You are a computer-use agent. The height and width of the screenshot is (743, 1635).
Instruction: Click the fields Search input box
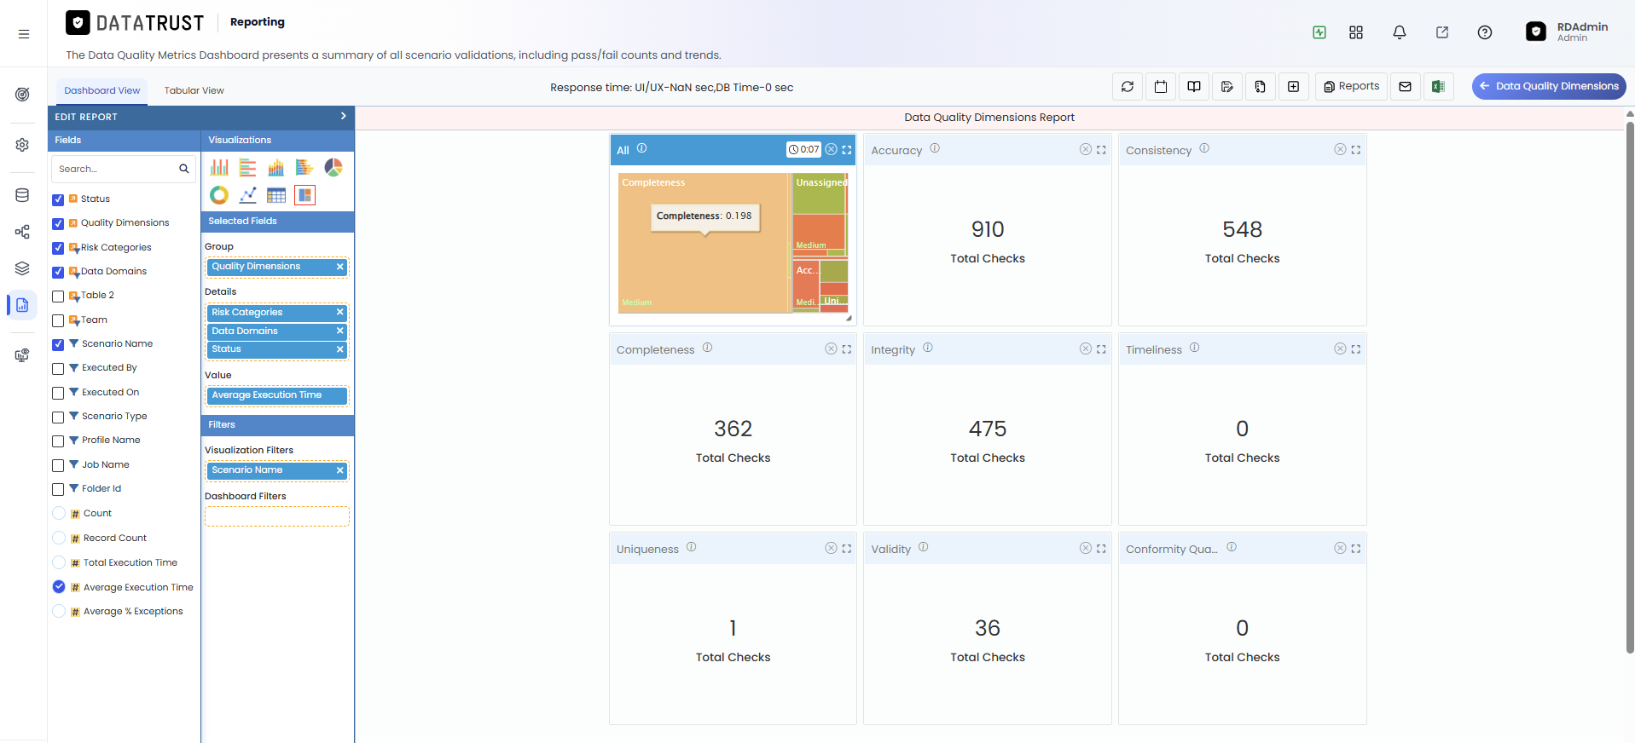tap(124, 169)
